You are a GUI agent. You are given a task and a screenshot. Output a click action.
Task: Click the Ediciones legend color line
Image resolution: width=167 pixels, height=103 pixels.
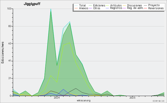[x=90, y=5]
